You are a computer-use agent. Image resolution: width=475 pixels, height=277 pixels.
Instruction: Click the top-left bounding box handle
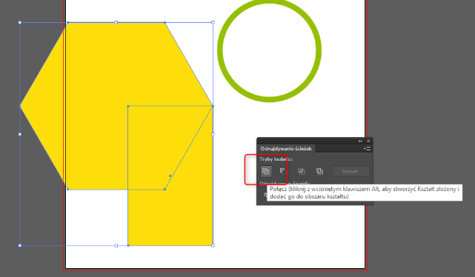20,22
